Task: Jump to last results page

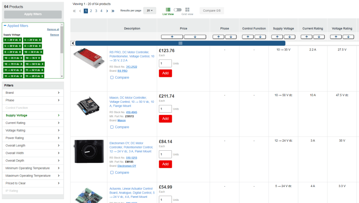Action: [113, 11]
